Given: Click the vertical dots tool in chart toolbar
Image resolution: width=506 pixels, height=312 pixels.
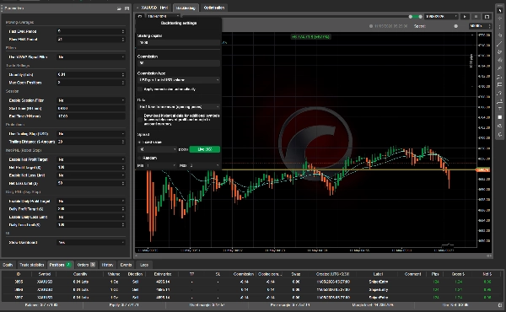Looking at the screenshot, I should 500,27.
